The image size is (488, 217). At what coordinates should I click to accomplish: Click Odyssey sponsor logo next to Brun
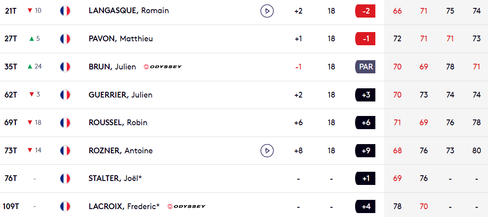163,67
